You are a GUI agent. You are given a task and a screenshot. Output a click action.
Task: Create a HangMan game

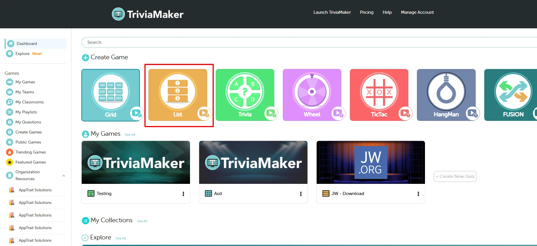[x=446, y=95]
